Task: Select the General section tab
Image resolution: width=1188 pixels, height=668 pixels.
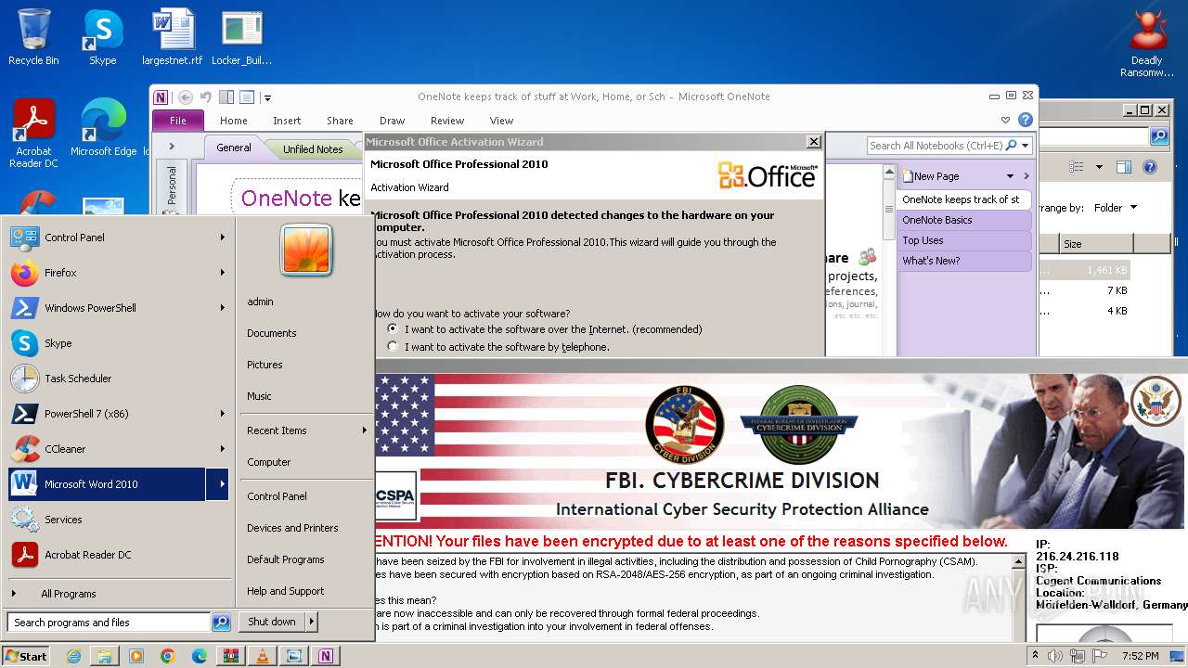Action: click(234, 148)
